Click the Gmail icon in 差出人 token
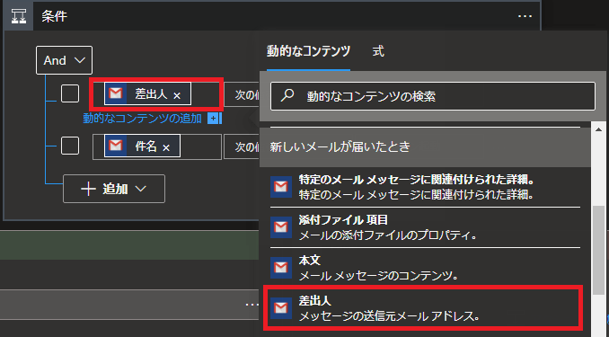Viewport: 609px width, 337px height. tap(116, 93)
